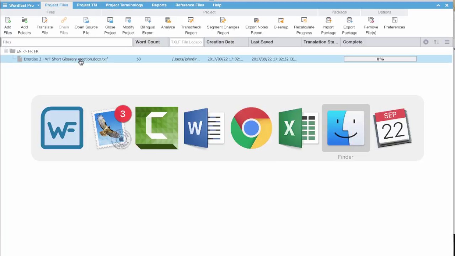This screenshot has width=455, height=256.
Task: Open the column options list icon
Action: [447, 42]
